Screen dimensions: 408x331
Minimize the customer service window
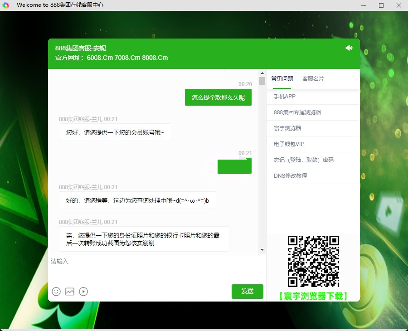364,5
